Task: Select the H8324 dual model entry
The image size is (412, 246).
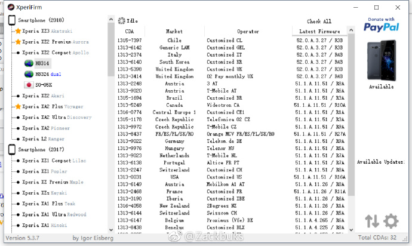Action: click(48, 74)
